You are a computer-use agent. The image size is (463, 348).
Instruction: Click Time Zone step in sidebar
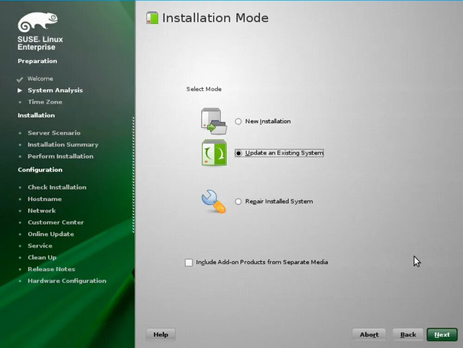pyautogui.click(x=45, y=102)
